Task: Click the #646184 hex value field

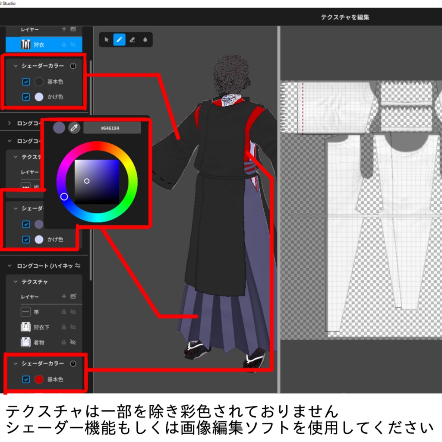Action: pyautogui.click(x=113, y=128)
